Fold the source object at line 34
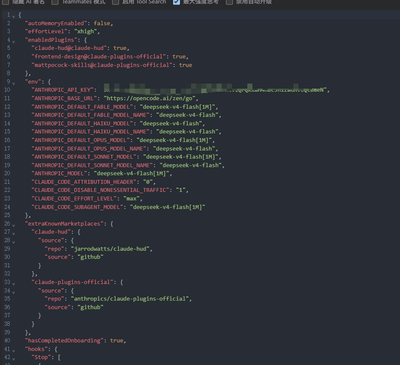This screenshot has height=365, width=400. [x=14, y=293]
